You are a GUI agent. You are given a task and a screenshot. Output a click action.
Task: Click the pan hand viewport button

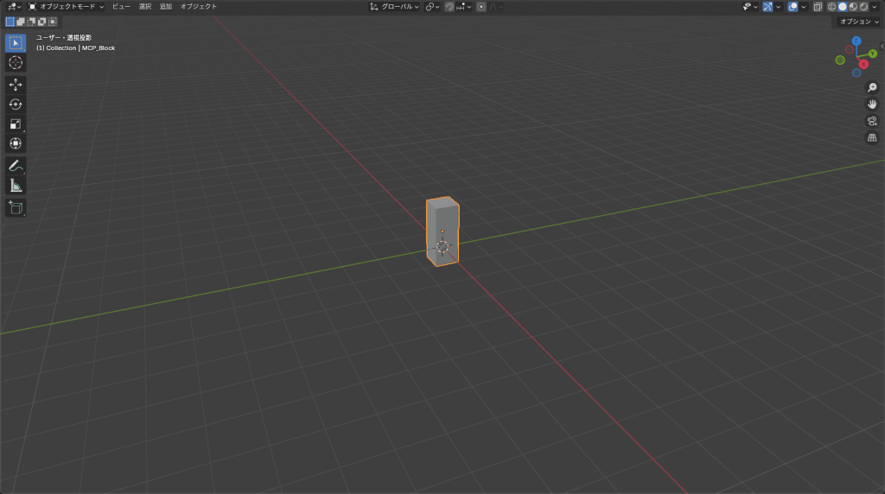(872, 104)
